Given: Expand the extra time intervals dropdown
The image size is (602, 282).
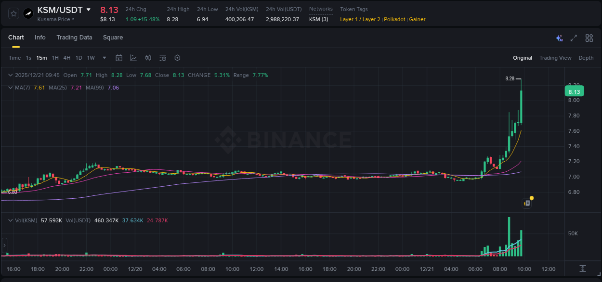Looking at the screenshot, I should pyautogui.click(x=104, y=58).
